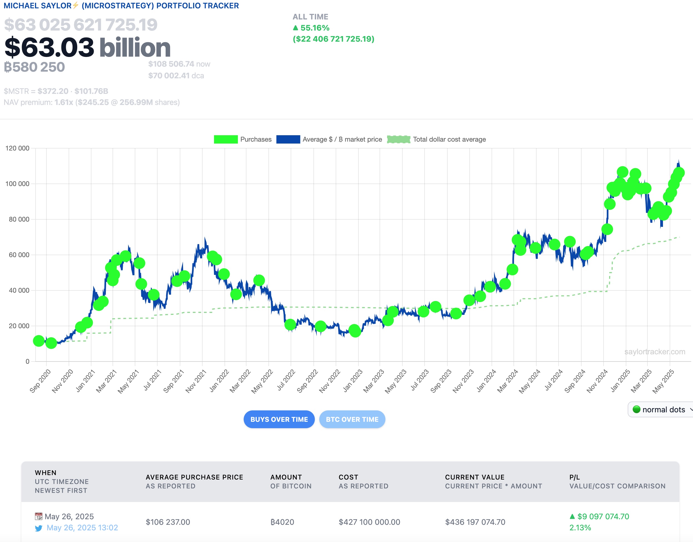The height and width of the screenshot is (542, 693).
Task: Click the calendar icon next to May 26, 2025
Action: (38, 516)
